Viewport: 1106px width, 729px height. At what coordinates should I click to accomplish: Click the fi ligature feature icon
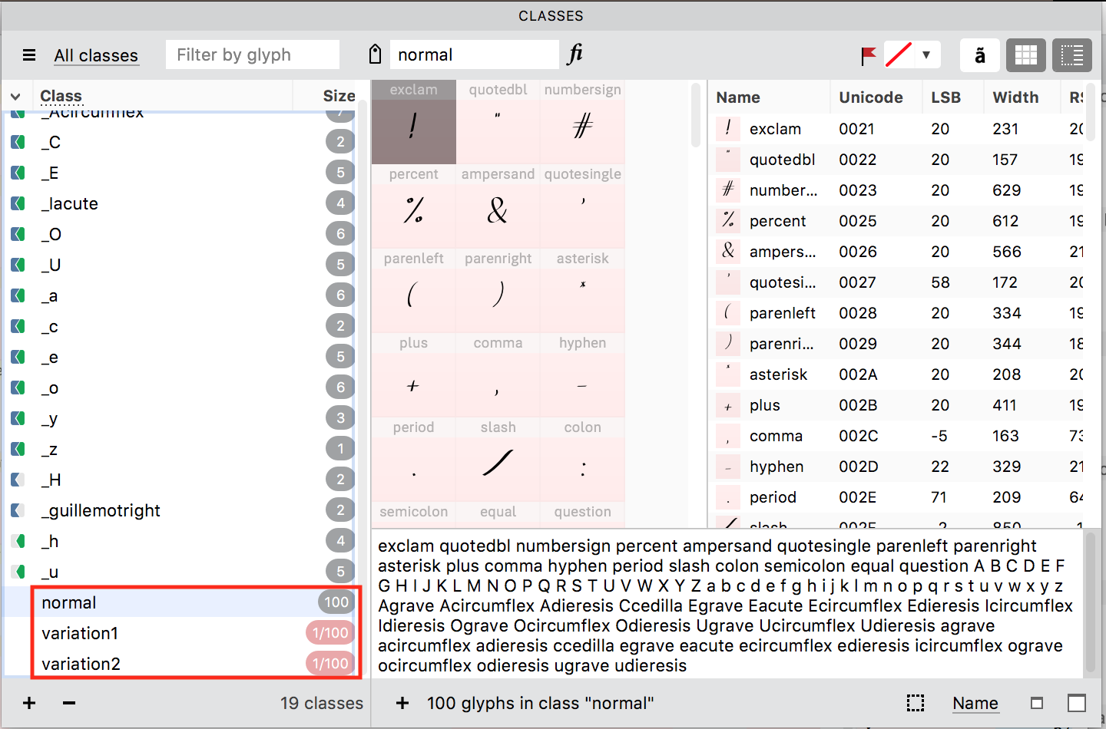[x=575, y=54]
